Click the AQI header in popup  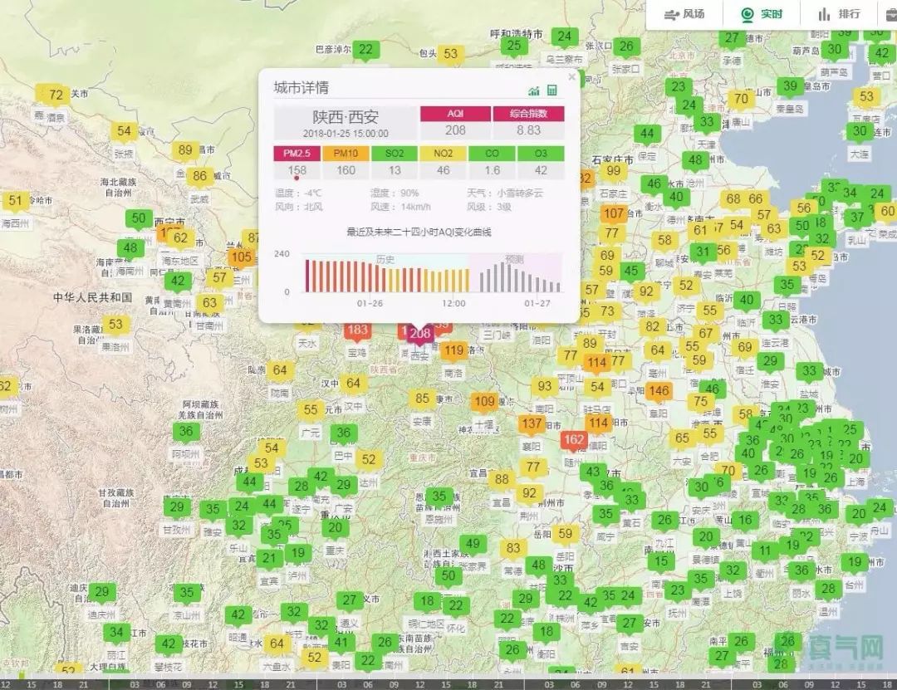point(455,114)
